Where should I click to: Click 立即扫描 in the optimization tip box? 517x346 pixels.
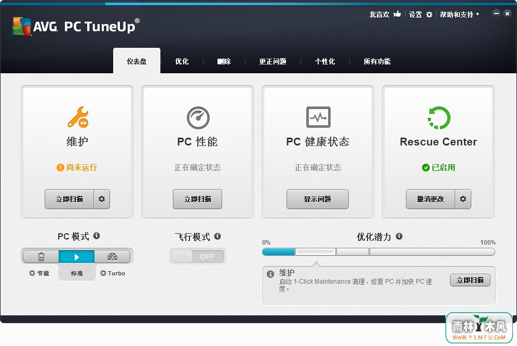[x=470, y=280]
